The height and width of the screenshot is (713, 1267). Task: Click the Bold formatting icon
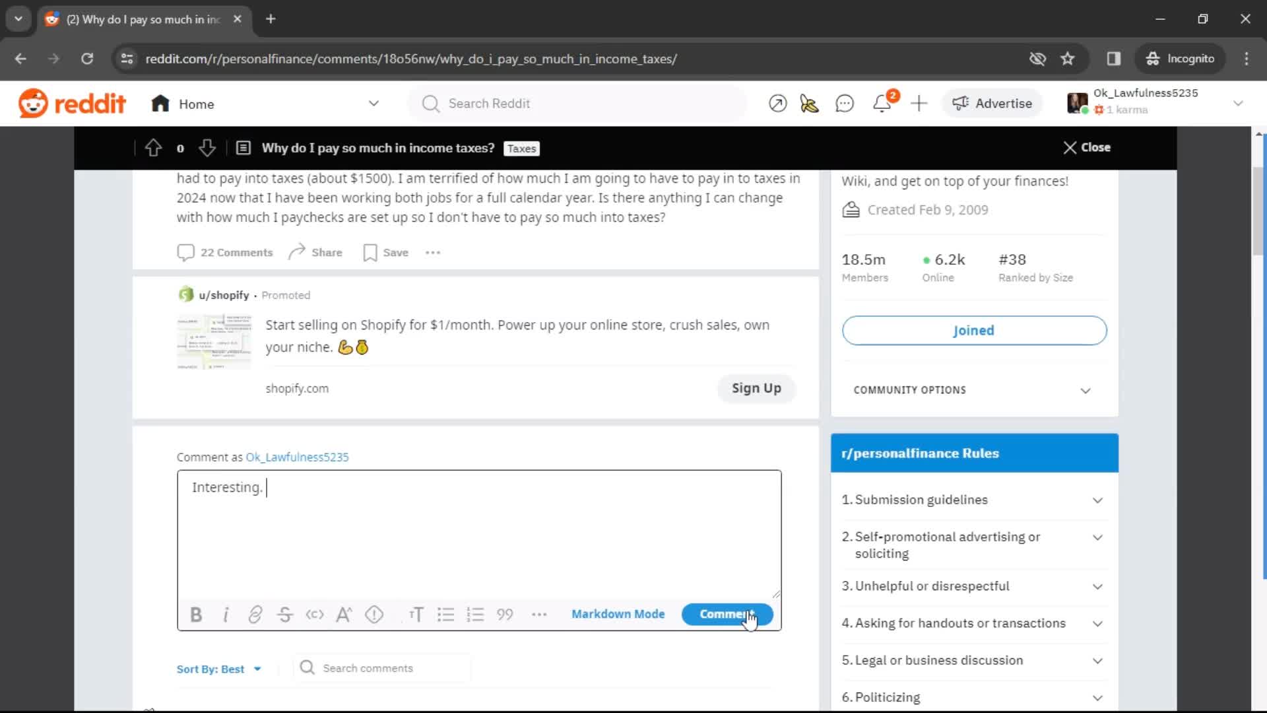pos(196,614)
